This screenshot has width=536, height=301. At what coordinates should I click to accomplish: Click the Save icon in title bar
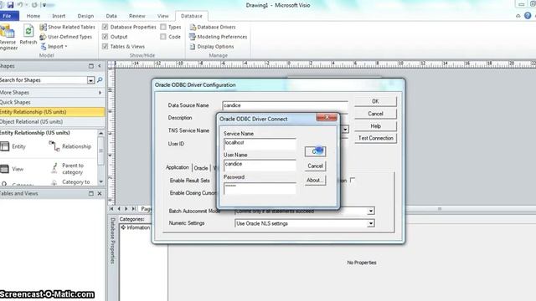[x=10, y=5]
